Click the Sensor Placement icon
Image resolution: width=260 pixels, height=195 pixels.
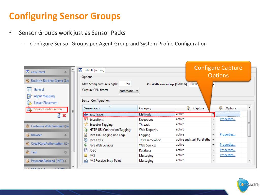(x=29, y=103)
